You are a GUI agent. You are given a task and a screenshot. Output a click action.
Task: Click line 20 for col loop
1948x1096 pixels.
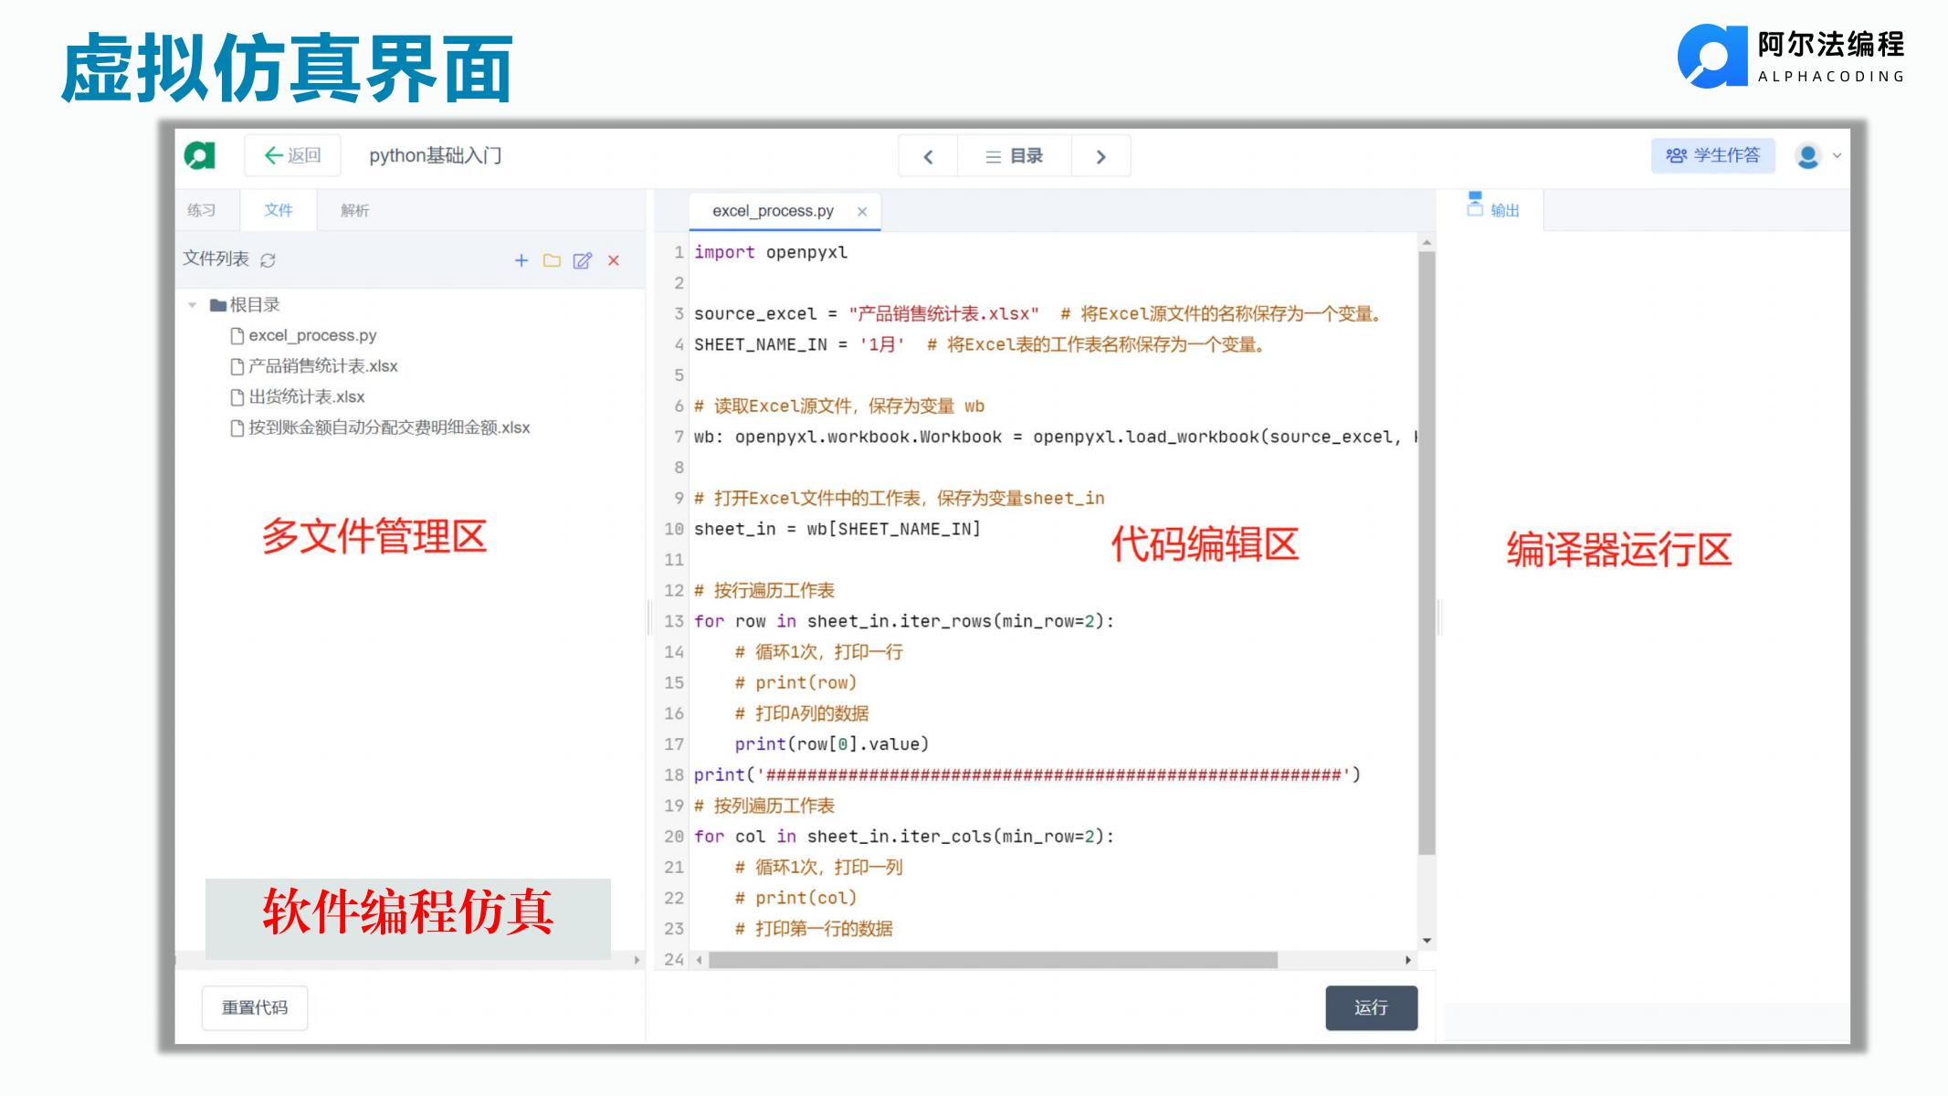904,837
